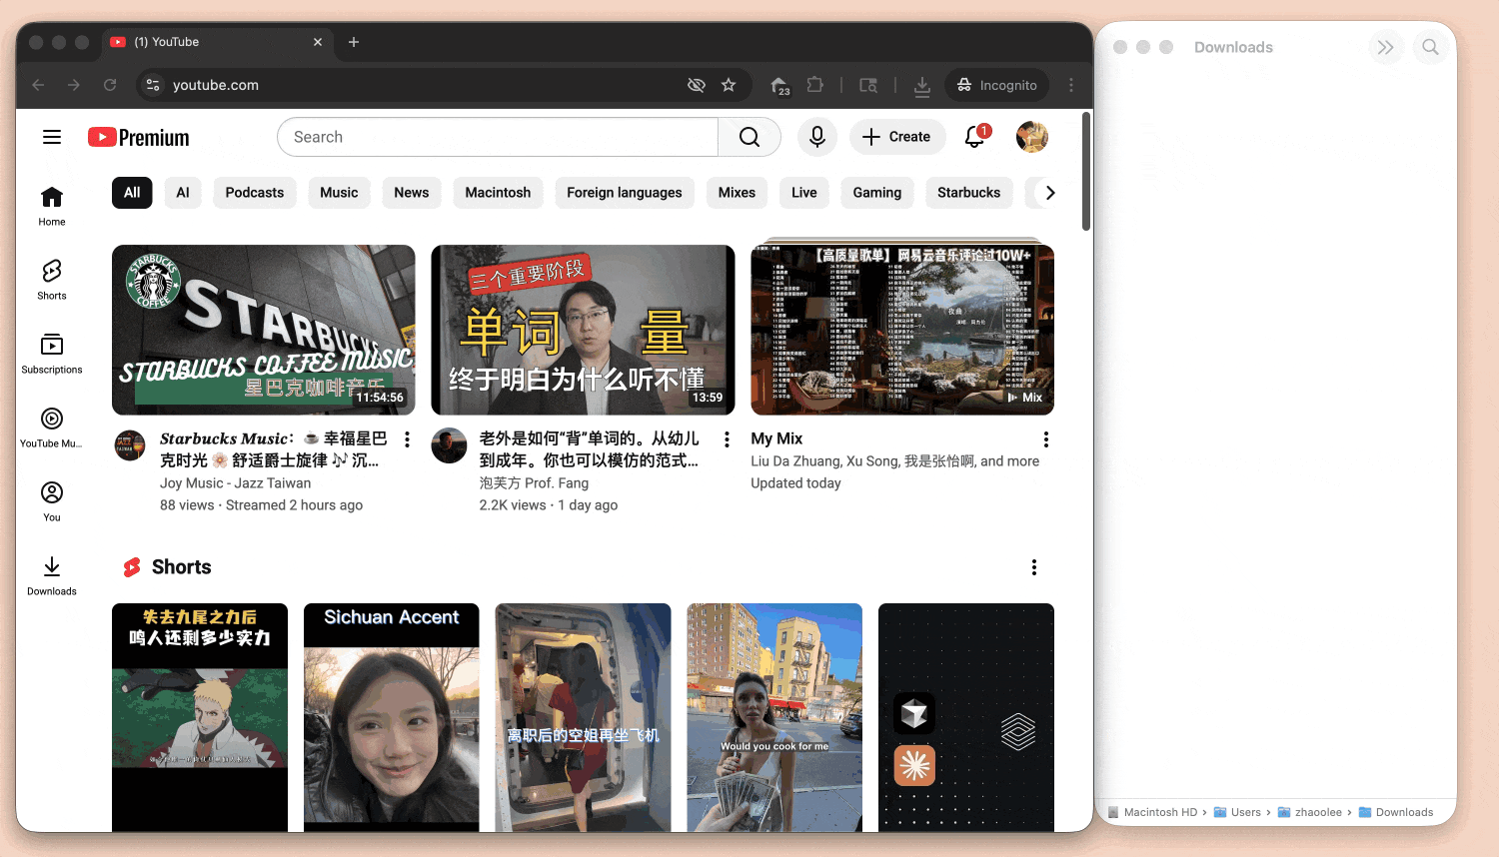The image size is (1499, 857).
Task: Select the Podcasts filter chip
Action: point(254,193)
